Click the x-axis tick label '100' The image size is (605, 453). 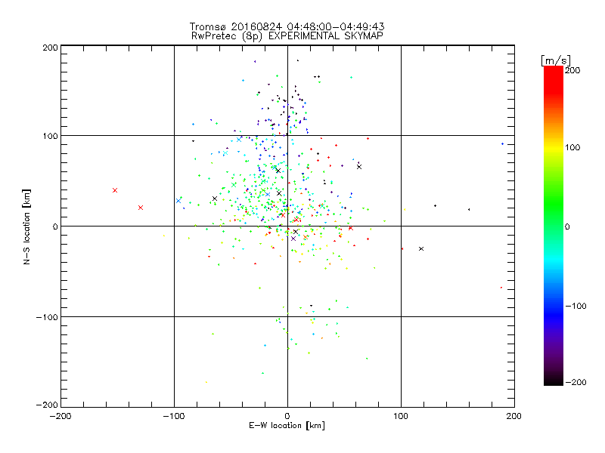click(x=401, y=416)
